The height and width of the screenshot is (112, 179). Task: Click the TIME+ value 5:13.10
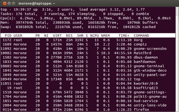(124, 40)
